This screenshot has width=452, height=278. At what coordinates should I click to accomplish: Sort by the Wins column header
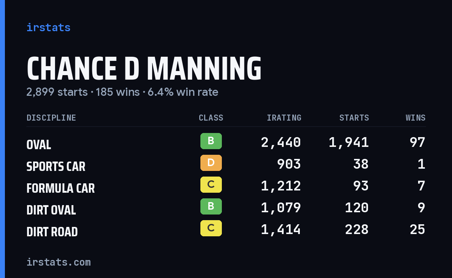[415, 118]
